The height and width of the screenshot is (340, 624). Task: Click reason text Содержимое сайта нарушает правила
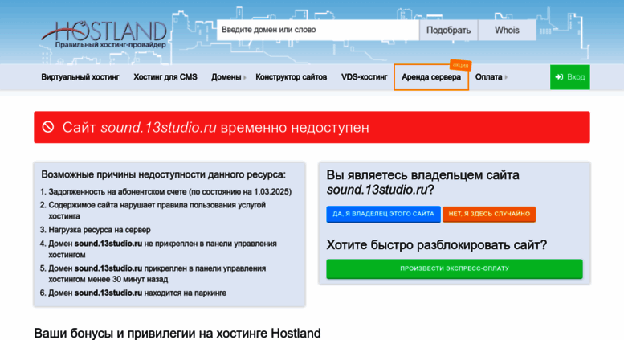[x=157, y=211]
